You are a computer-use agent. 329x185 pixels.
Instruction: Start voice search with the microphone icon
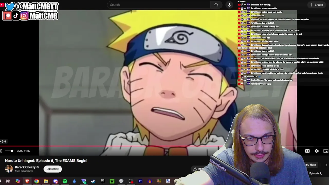(229, 5)
